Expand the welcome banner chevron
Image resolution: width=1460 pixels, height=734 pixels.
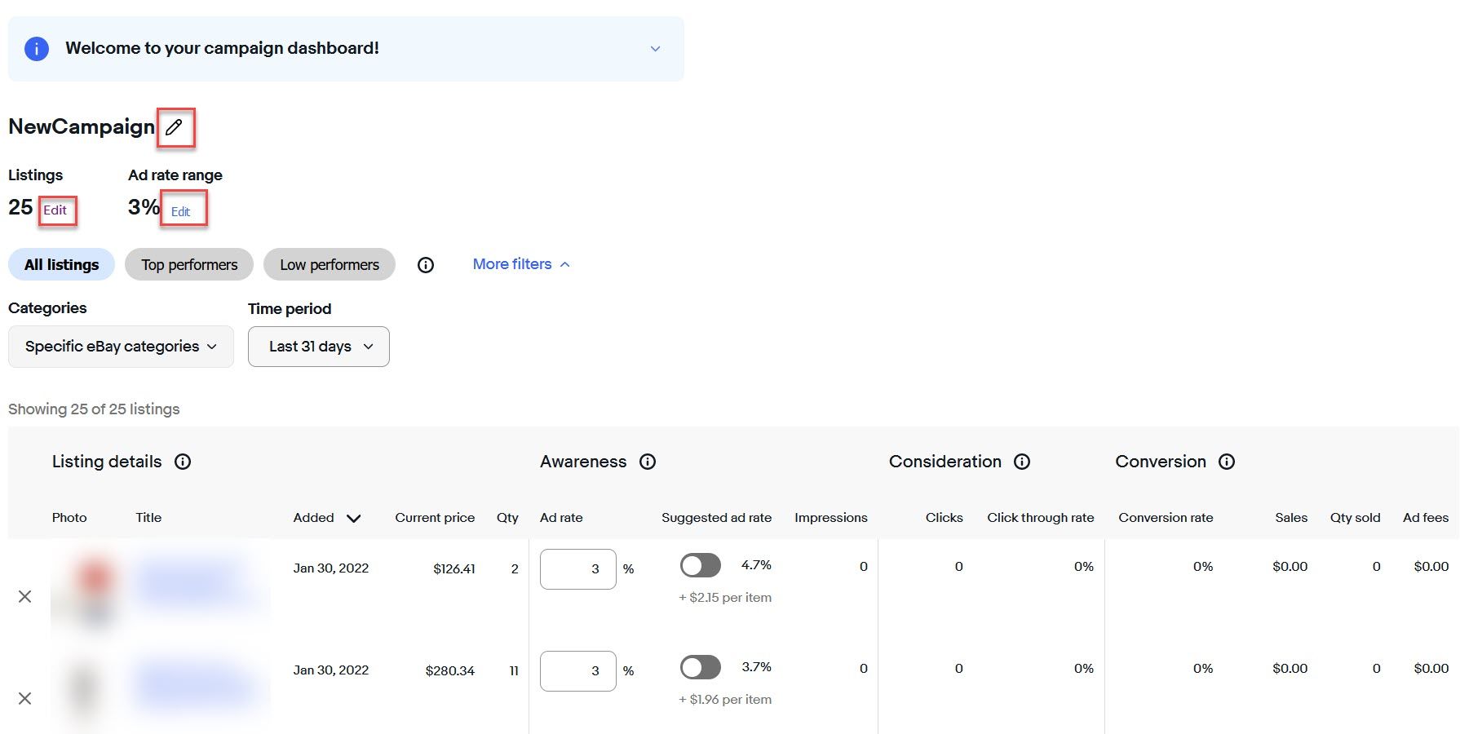(x=655, y=49)
